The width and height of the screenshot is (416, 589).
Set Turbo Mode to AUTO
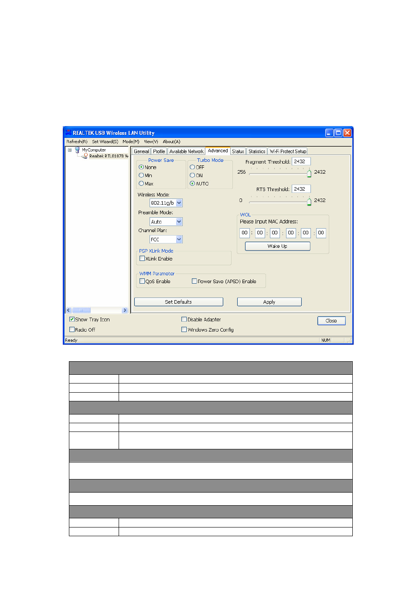[x=192, y=184]
